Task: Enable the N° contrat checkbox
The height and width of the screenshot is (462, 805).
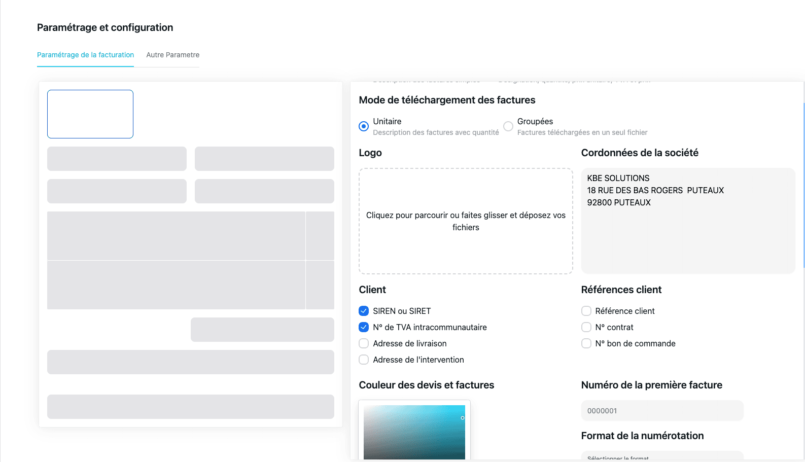Action: click(x=586, y=327)
